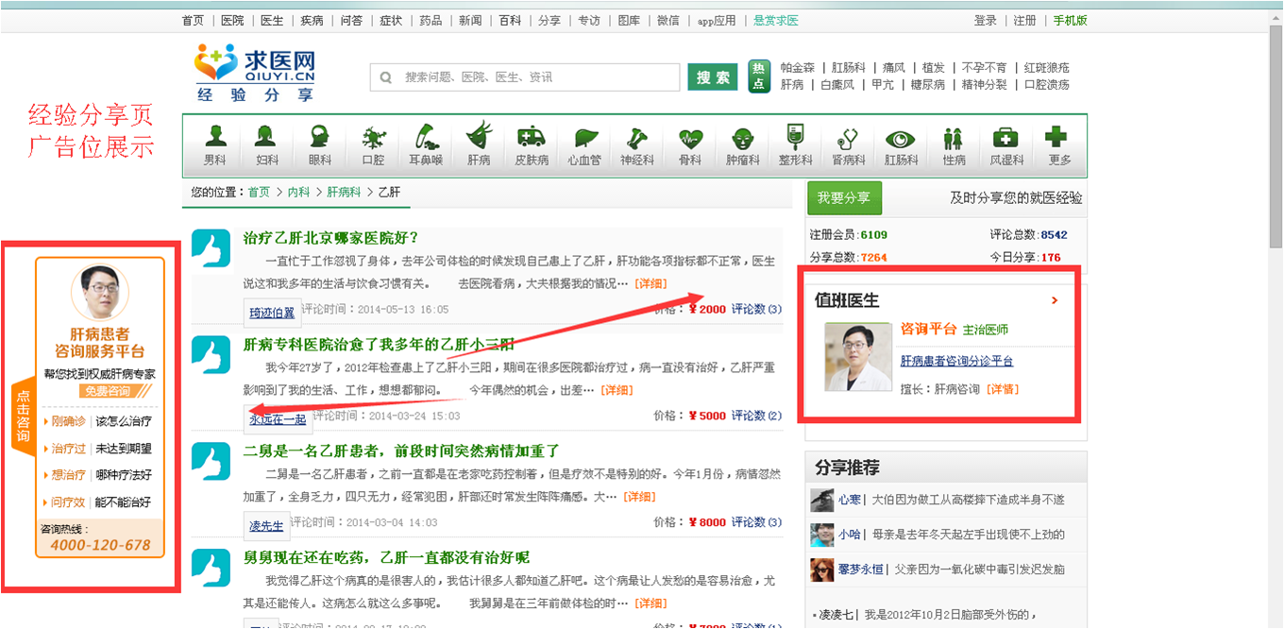Open the 心血管 cardiovascular department icon
Screen dimensions: 1284x629
tap(583, 144)
